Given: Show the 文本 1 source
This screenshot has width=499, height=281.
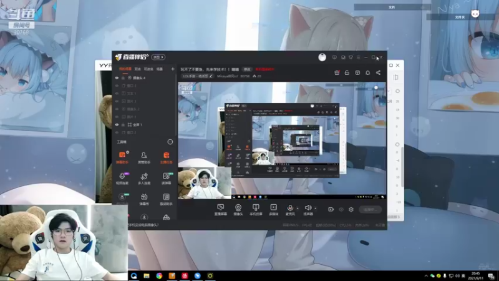Looking at the screenshot, I should [117, 93].
